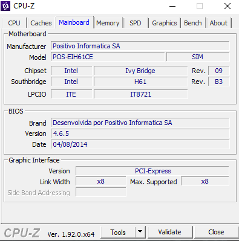This screenshot has height=241, width=239.
Task: Minimize the CPU-Z window
Action: point(172,6)
